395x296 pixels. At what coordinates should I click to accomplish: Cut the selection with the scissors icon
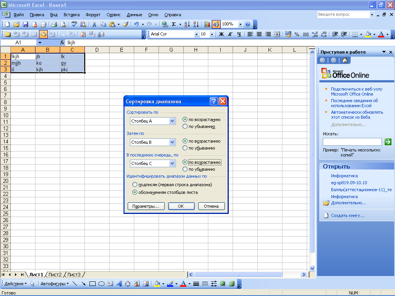tap(94, 24)
